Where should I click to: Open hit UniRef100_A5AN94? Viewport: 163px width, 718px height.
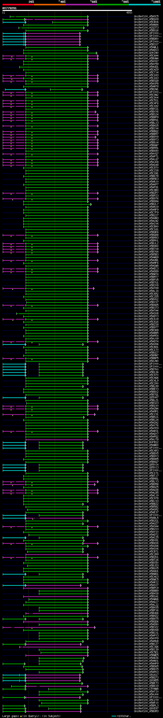pos(146,25)
